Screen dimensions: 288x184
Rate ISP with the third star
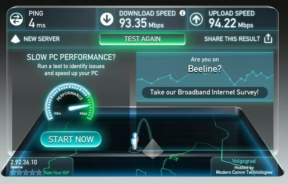(x=26, y=172)
